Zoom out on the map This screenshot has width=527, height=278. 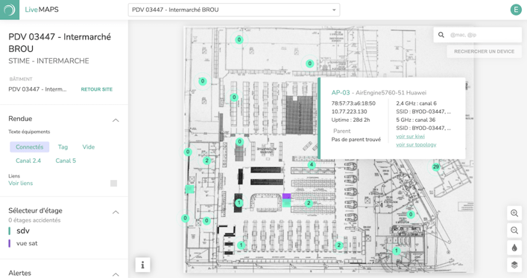click(514, 230)
